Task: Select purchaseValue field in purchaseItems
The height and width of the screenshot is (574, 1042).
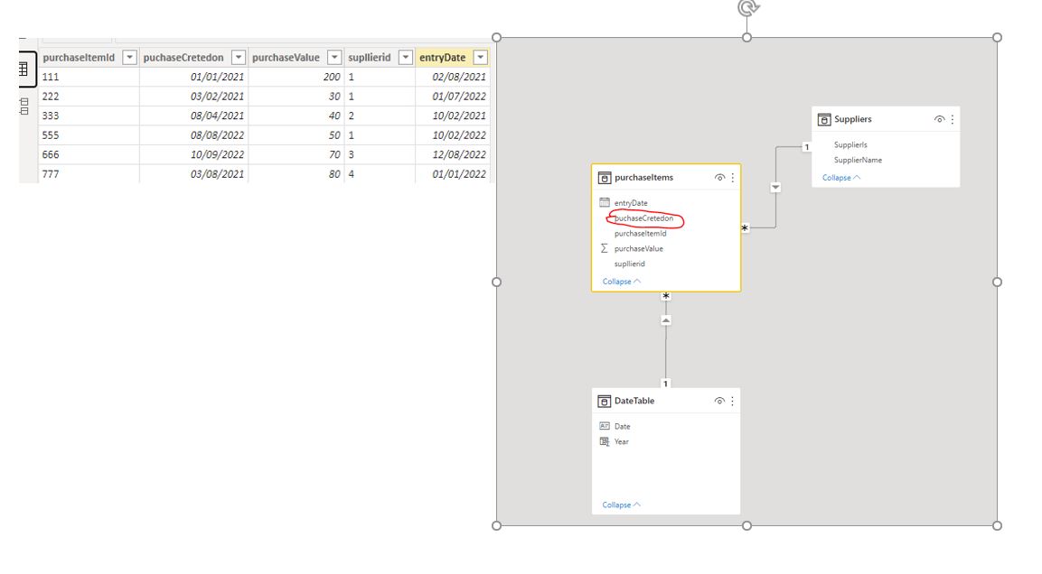Action: click(639, 249)
